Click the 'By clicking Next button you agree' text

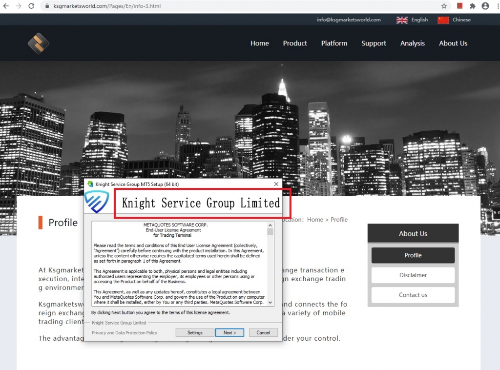160,312
